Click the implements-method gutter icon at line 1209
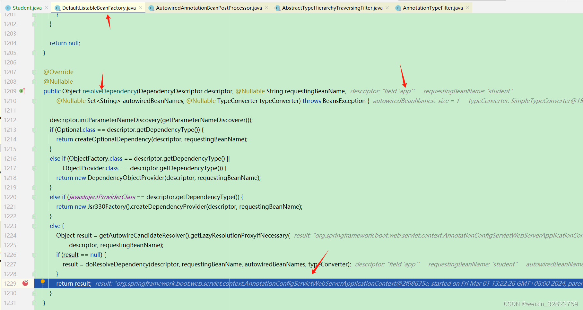The height and width of the screenshot is (310, 583). pyautogui.click(x=22, y=91)
